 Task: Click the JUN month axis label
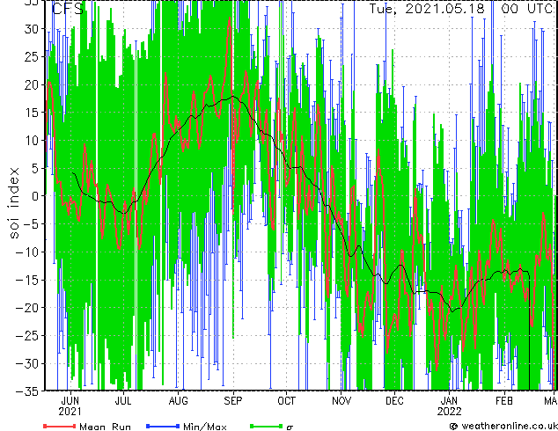70,401
